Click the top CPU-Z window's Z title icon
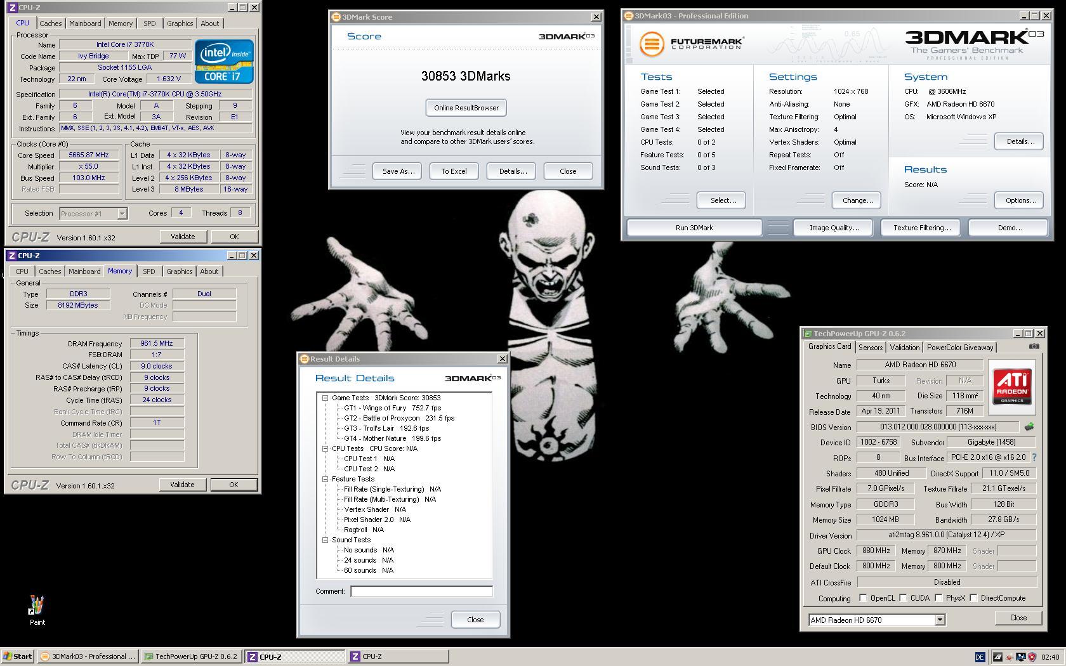This screenshot has width=1066, height=666. [x=12, y=8]
